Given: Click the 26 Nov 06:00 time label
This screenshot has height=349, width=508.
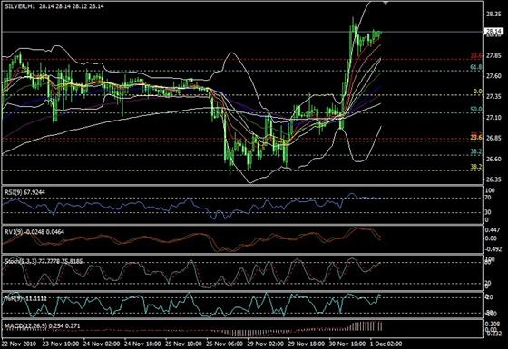Looking at the screenshot, I should [224, 344].
